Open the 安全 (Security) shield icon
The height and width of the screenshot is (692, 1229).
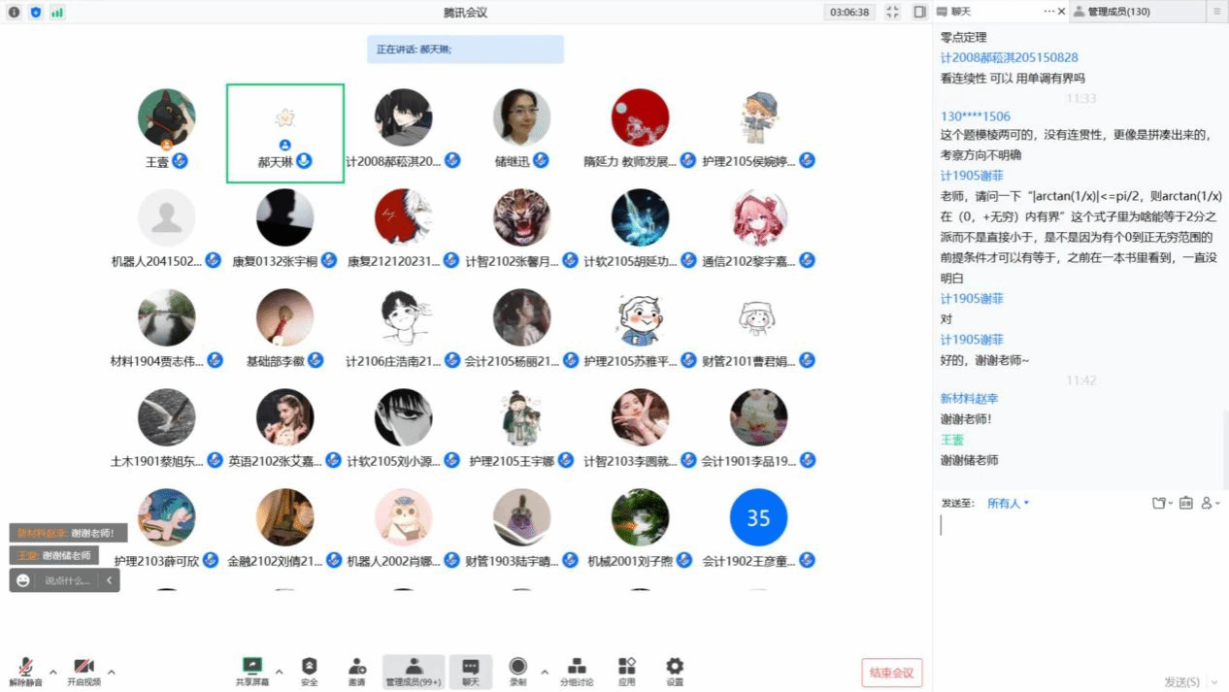(309, 668)
